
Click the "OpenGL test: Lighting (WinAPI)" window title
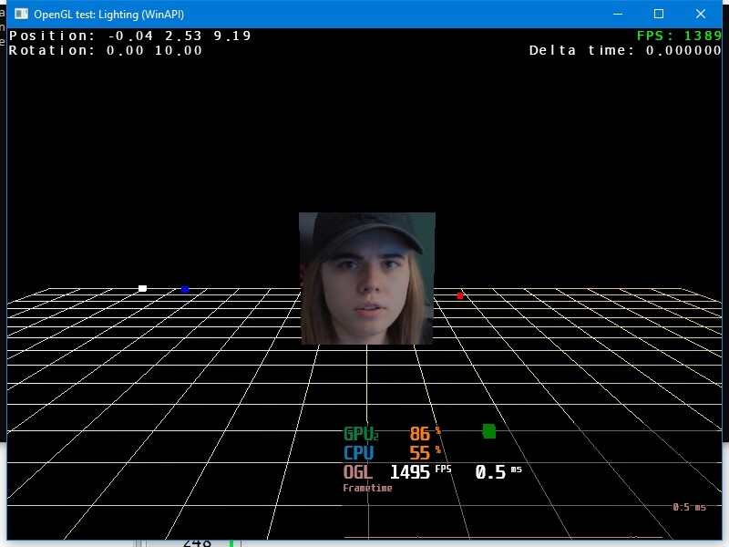point(108,15)
